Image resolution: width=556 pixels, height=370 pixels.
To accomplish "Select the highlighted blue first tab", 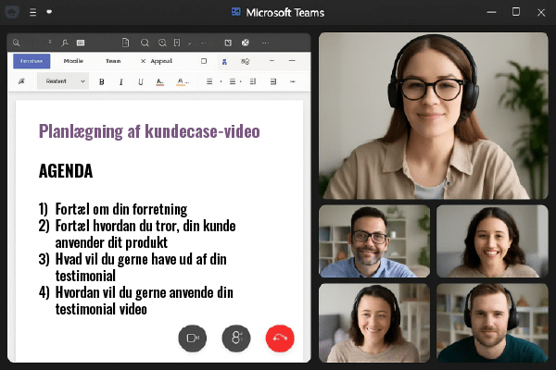I will click(x=32, y=61).
